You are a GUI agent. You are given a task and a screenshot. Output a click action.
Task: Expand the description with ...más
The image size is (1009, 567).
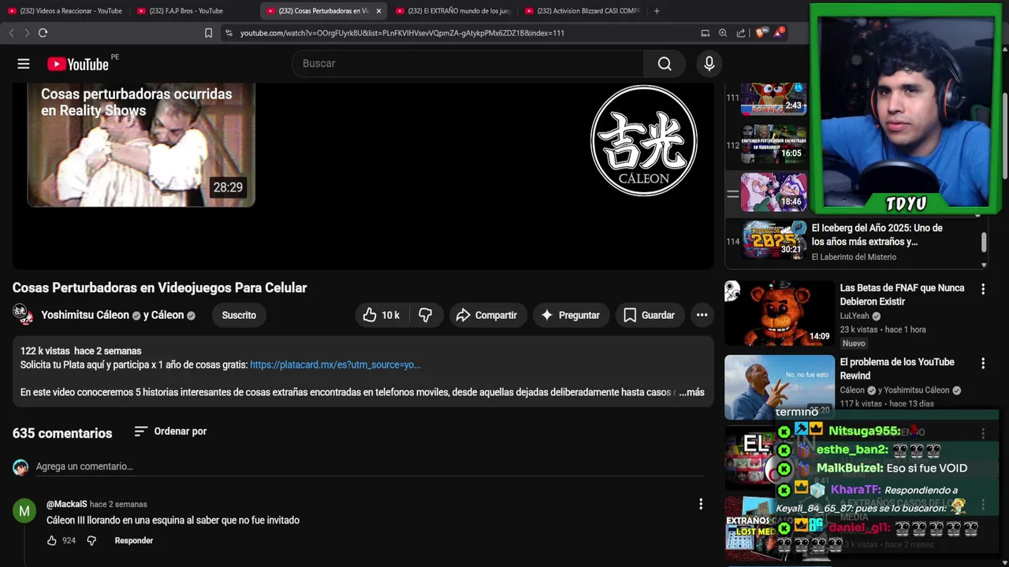click(x=691, y=392)
